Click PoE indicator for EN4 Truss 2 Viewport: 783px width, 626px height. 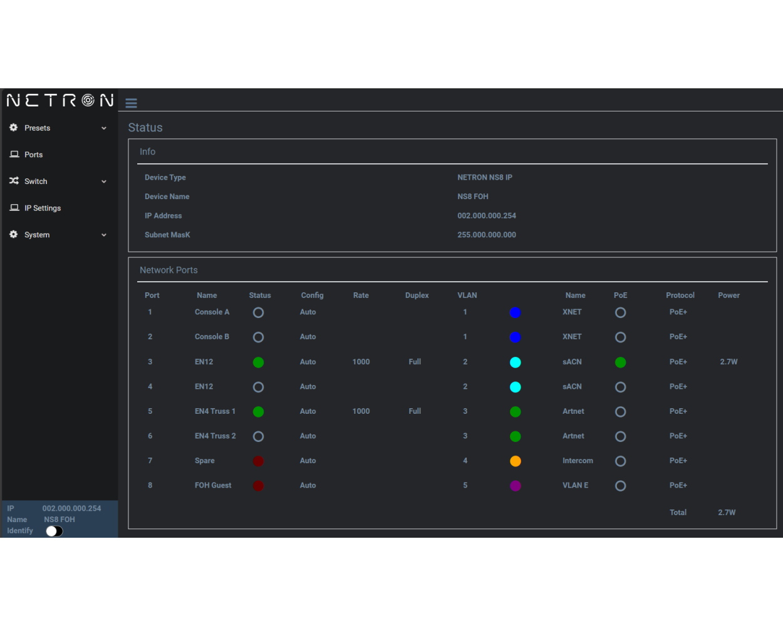(x=620, y=436)
